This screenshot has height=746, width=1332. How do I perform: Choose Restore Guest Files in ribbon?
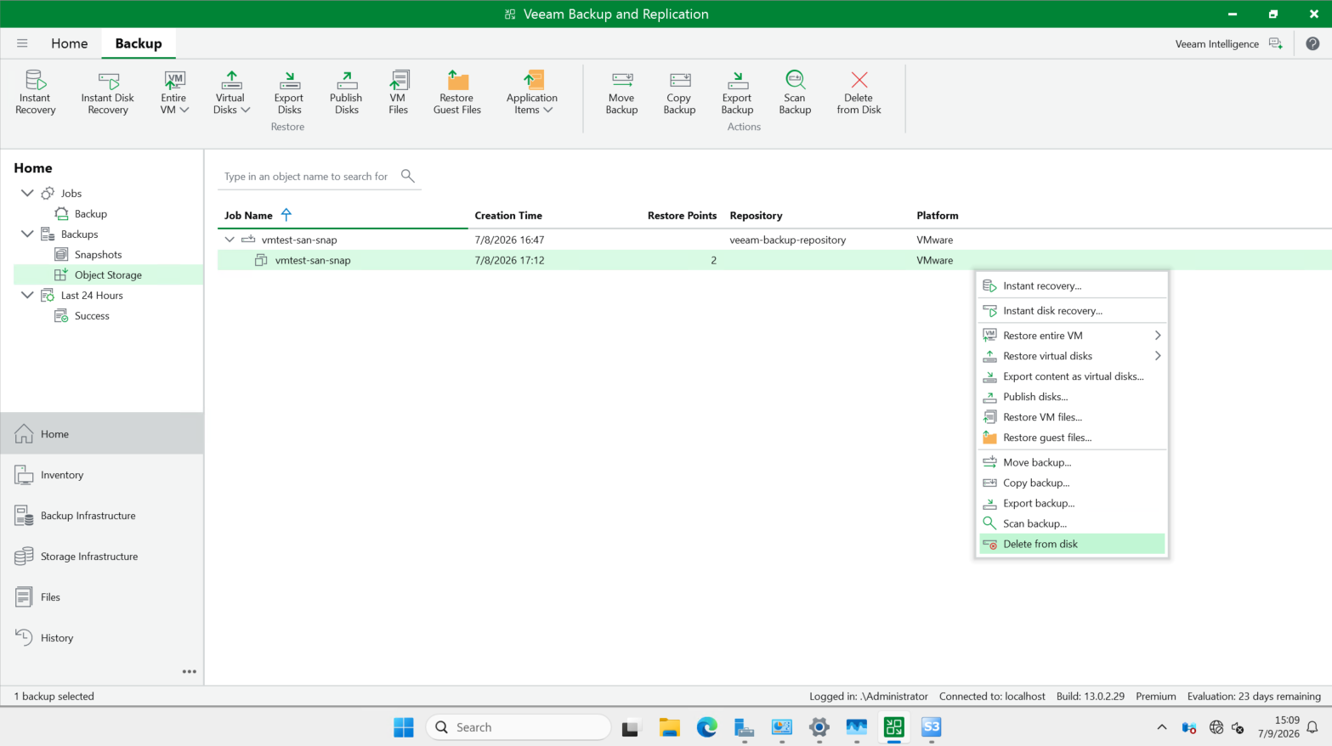(457, 92)
